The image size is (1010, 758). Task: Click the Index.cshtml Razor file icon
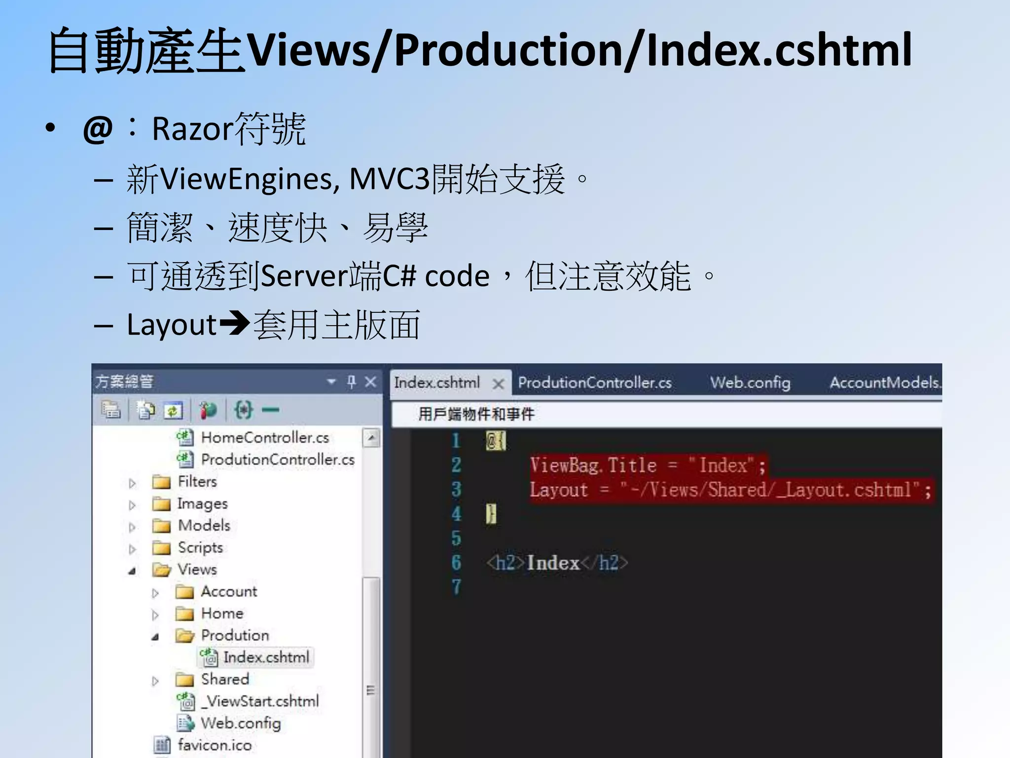coord(209,657)
